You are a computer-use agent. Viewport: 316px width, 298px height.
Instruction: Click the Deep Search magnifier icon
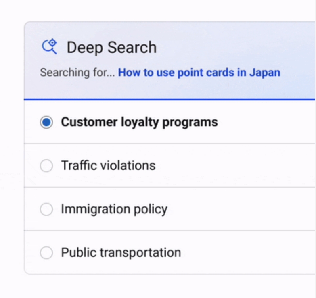click(50, 47)
